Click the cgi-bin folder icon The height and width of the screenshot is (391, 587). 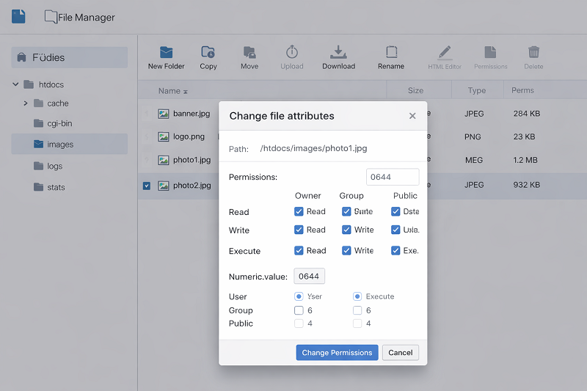39,123
